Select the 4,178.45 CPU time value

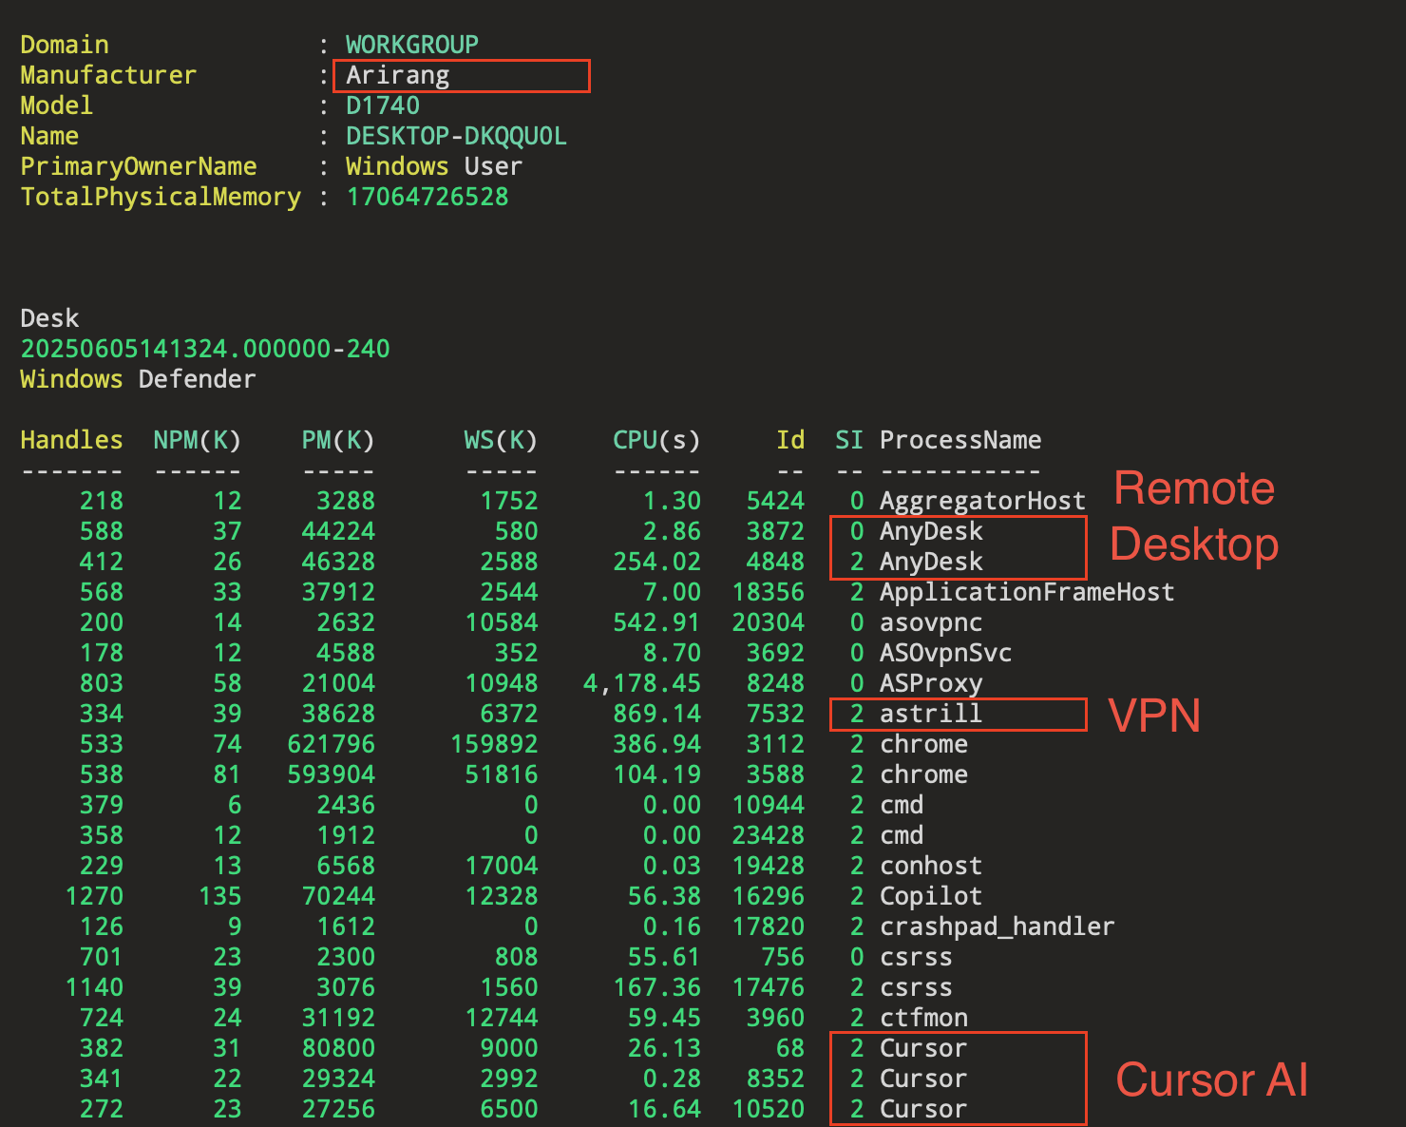tap(642, 683)
